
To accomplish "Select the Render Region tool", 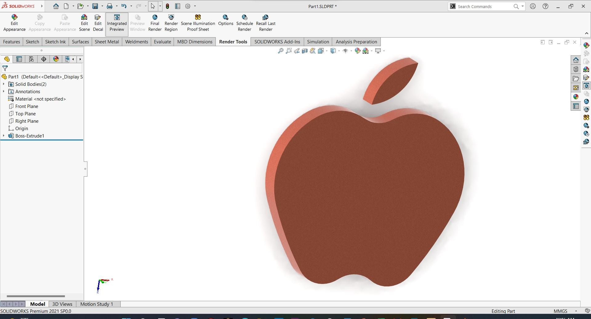I will point(171,23).
